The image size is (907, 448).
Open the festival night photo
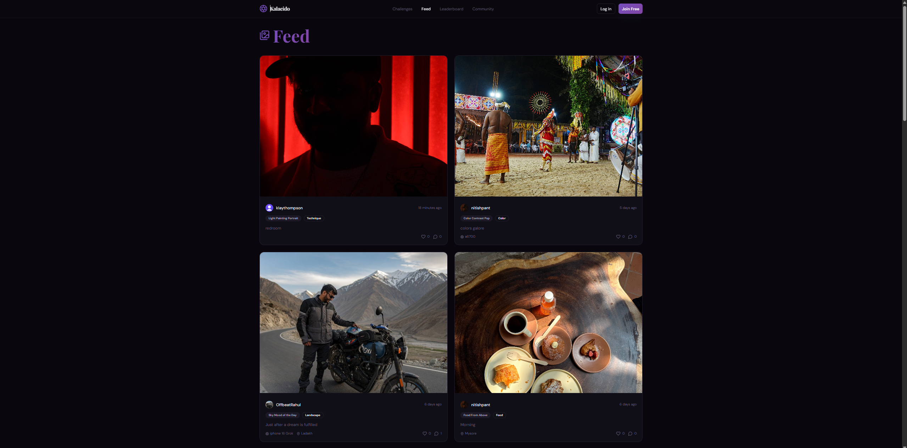point(548,126)
